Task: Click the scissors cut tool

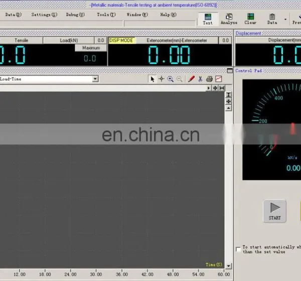Action: (200, 79)
